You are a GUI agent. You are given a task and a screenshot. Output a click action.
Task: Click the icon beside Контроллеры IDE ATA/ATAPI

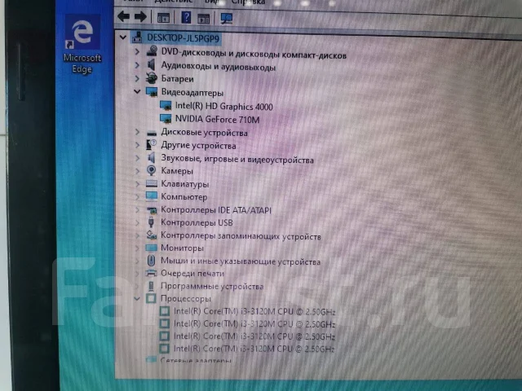click(x=152, y=210)
